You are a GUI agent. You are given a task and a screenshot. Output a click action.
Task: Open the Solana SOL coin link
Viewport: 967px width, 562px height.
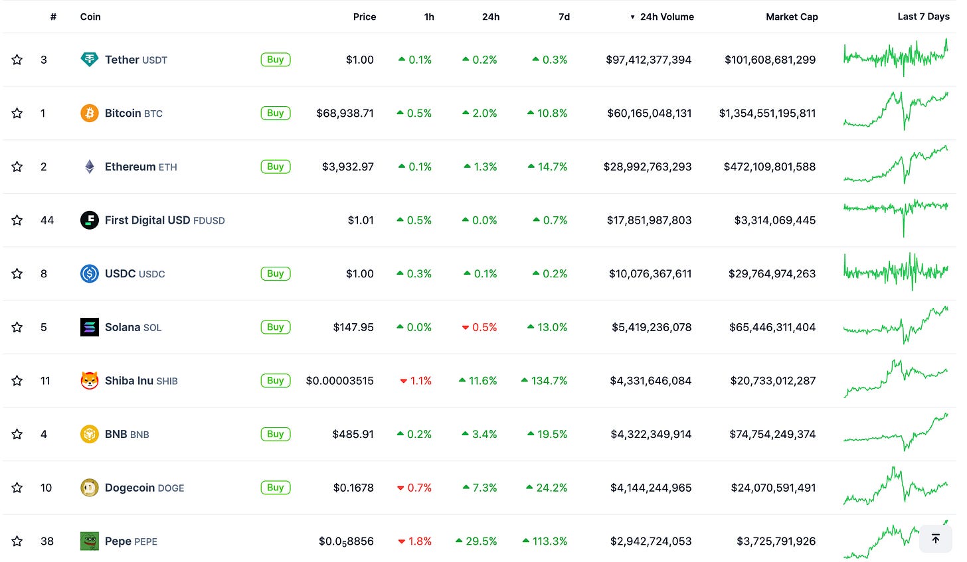133,327
